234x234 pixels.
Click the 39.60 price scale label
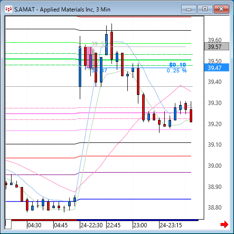coord(215,40)
